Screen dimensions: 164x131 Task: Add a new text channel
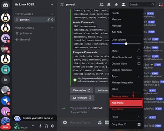tap(52, 14)
